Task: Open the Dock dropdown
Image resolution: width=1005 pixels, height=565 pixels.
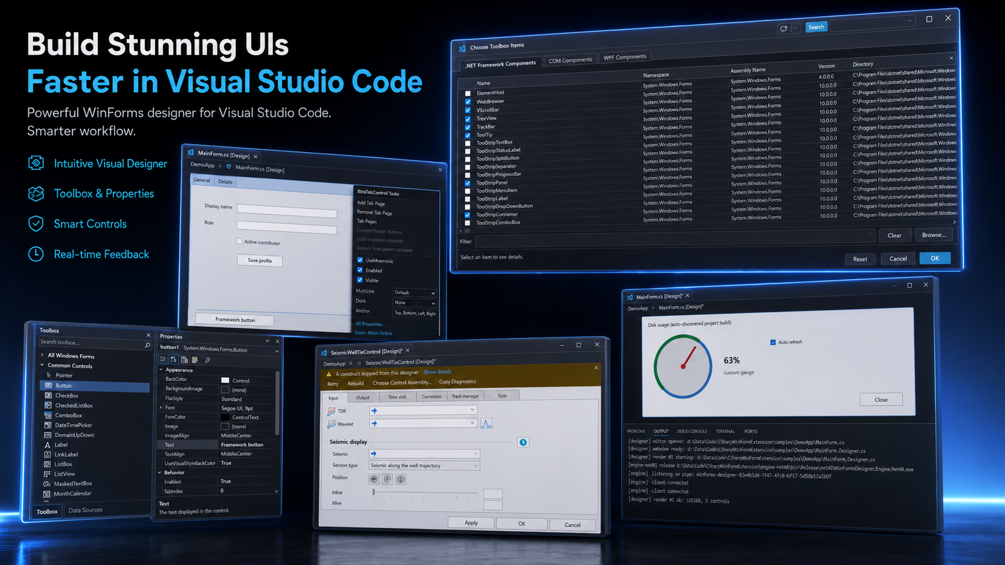Action: coord(414,303)
